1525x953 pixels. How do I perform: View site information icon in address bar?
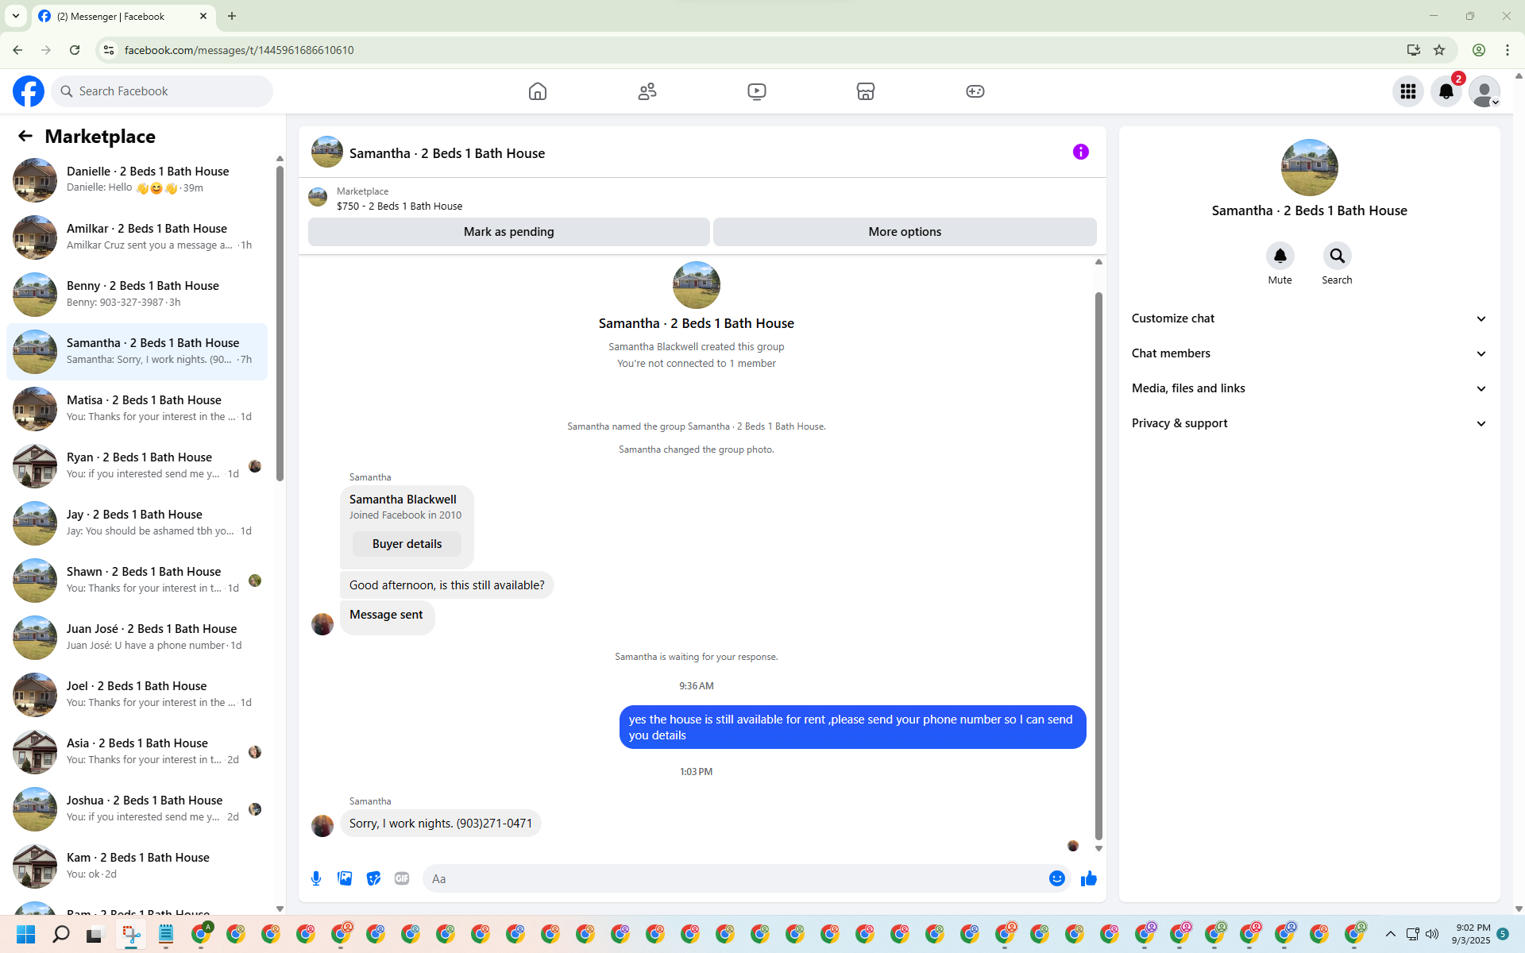pyautogui.click(x=109, y=50)
